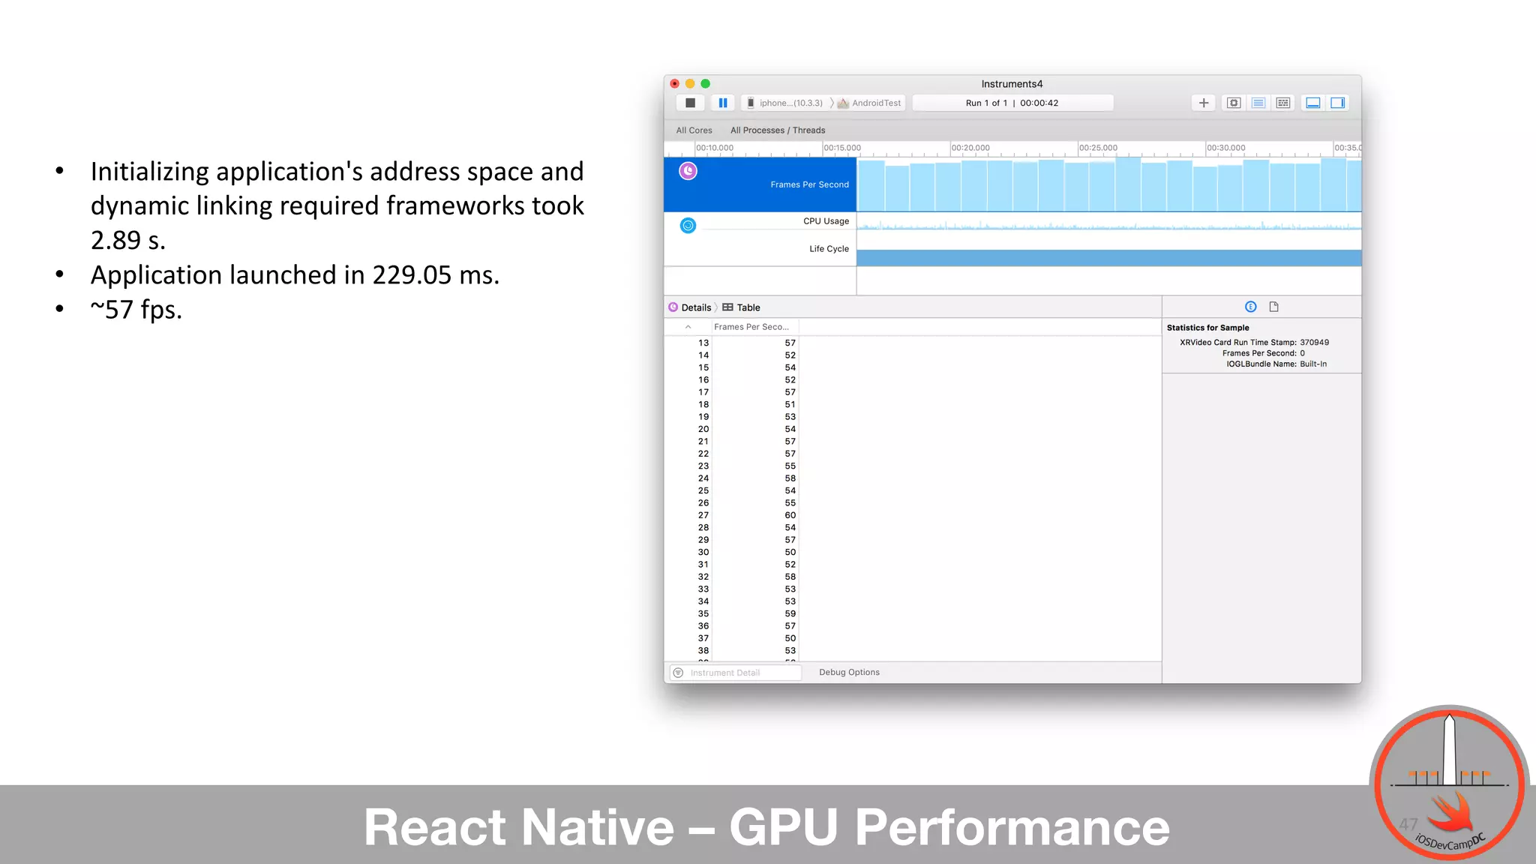Click the Run 1 of 1 status display

pyautogui.click(x=1012, y=103)
